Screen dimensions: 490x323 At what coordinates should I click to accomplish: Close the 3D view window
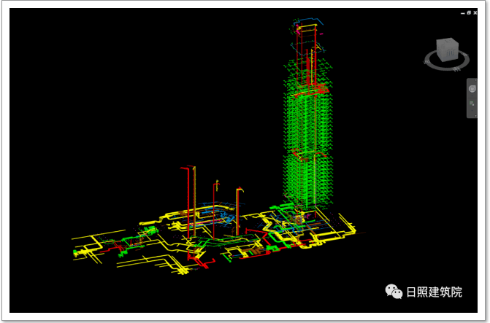(x=474, y=12)
